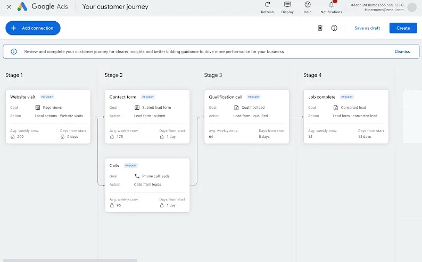Click PRIMARY badge on Contact form
This screenshot has width=422, height=262.
pyautogui.click(x=148, y=97)
